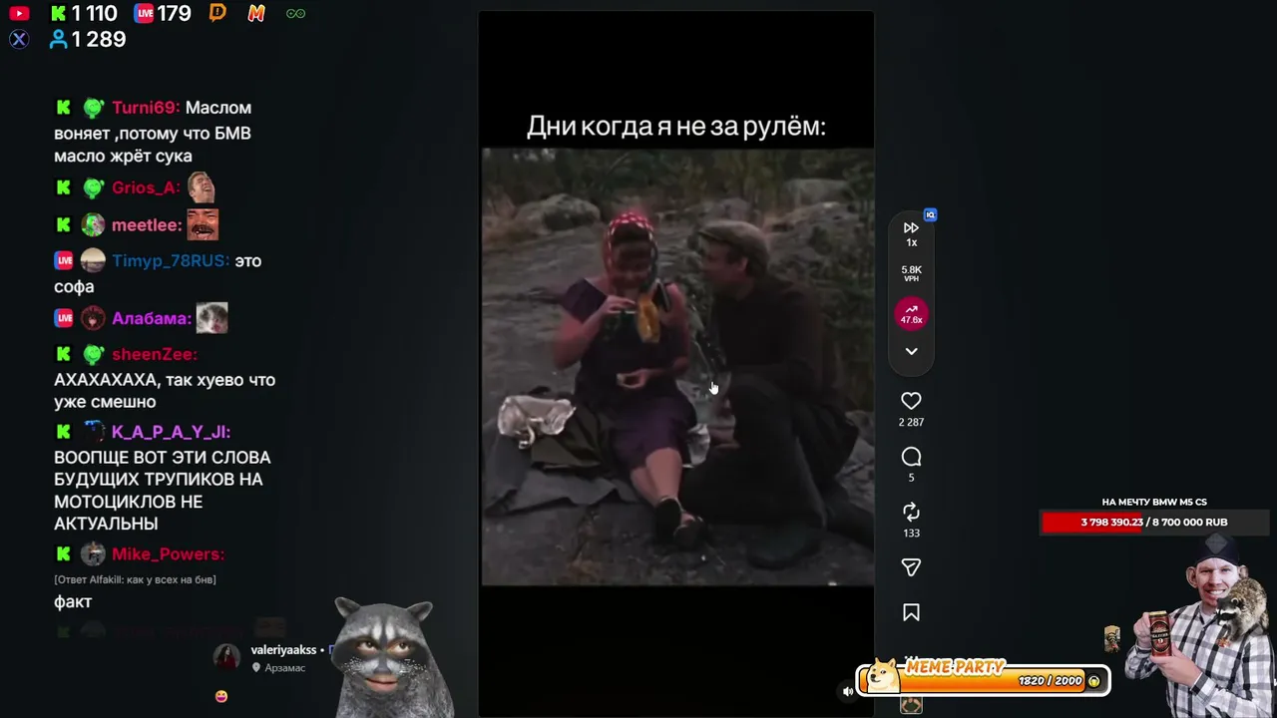Click Timyp_78RUS's chat avatar

pos(93,261)
